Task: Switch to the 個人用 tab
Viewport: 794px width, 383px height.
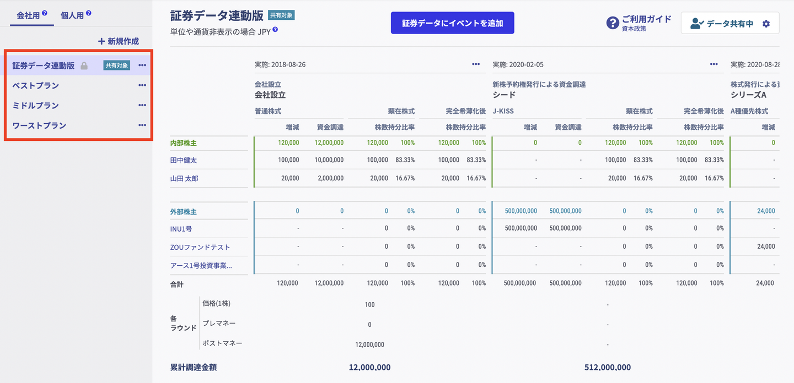Action: click(72, 15)
